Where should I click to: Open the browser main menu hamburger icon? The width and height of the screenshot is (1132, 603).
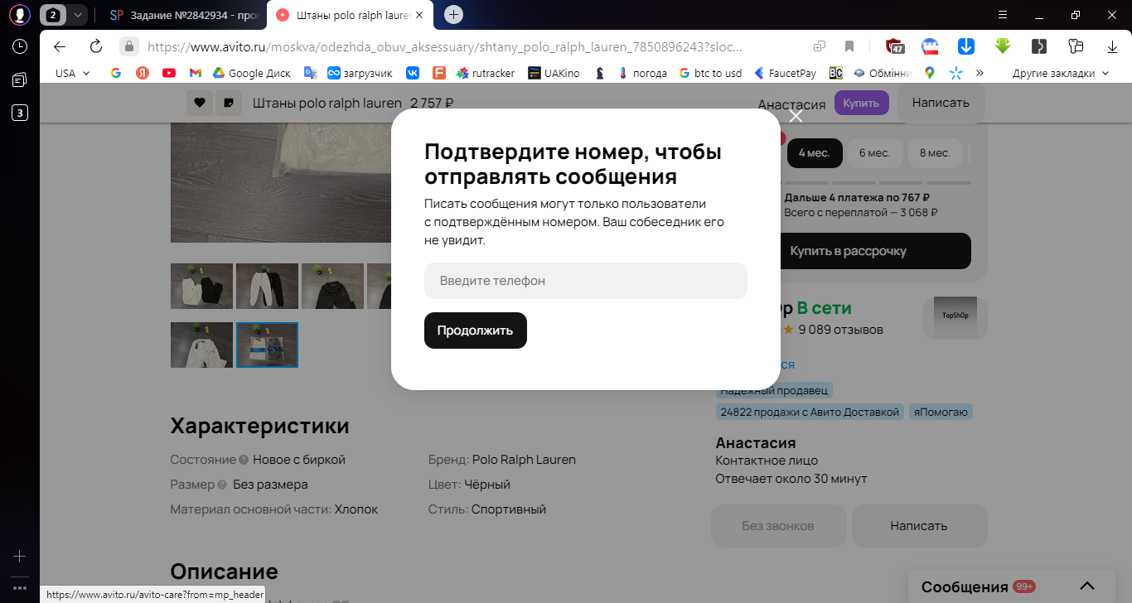(1003, 15)
